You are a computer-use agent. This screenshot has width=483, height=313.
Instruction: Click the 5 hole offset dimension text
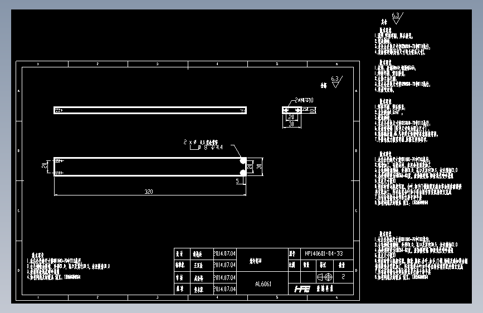pos(237,181)
